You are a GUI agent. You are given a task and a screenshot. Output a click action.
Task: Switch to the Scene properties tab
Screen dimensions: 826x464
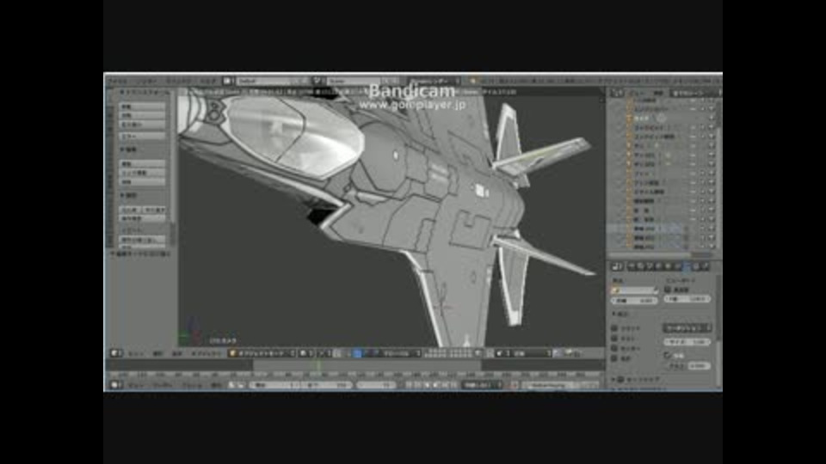(650, 266)
